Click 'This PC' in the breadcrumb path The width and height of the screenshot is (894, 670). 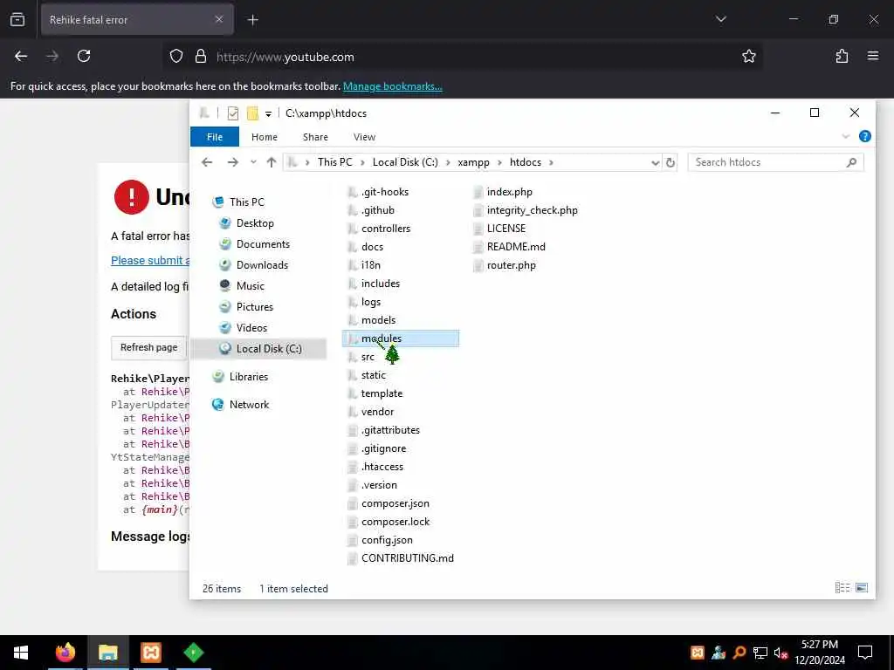click(334, 162)
